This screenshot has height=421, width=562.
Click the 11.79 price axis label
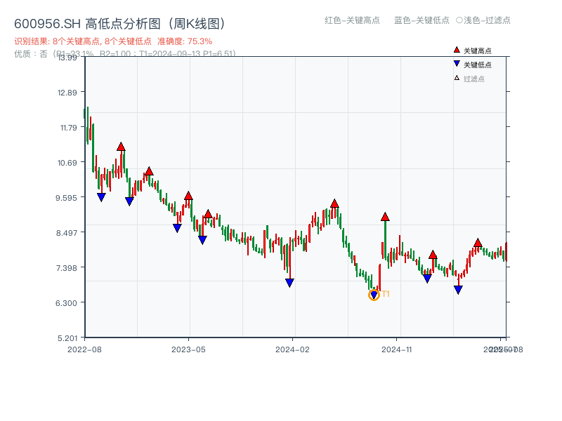pos(68,128)
